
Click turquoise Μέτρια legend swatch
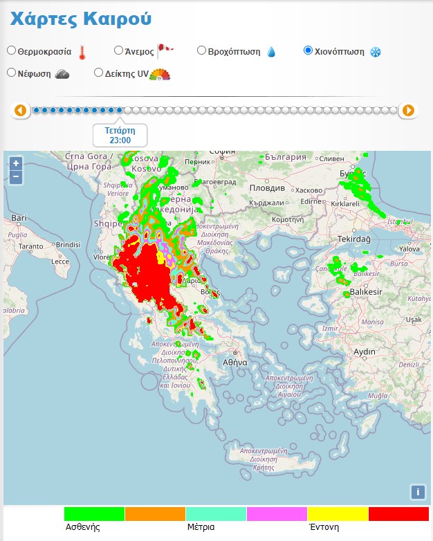pos(216,514)
